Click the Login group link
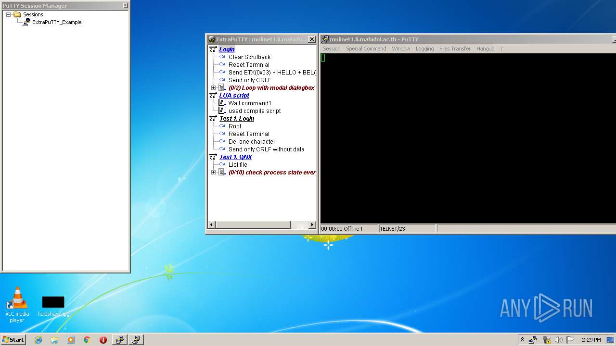This screenshot has height=346, width=616. click(x=227, y=49)
